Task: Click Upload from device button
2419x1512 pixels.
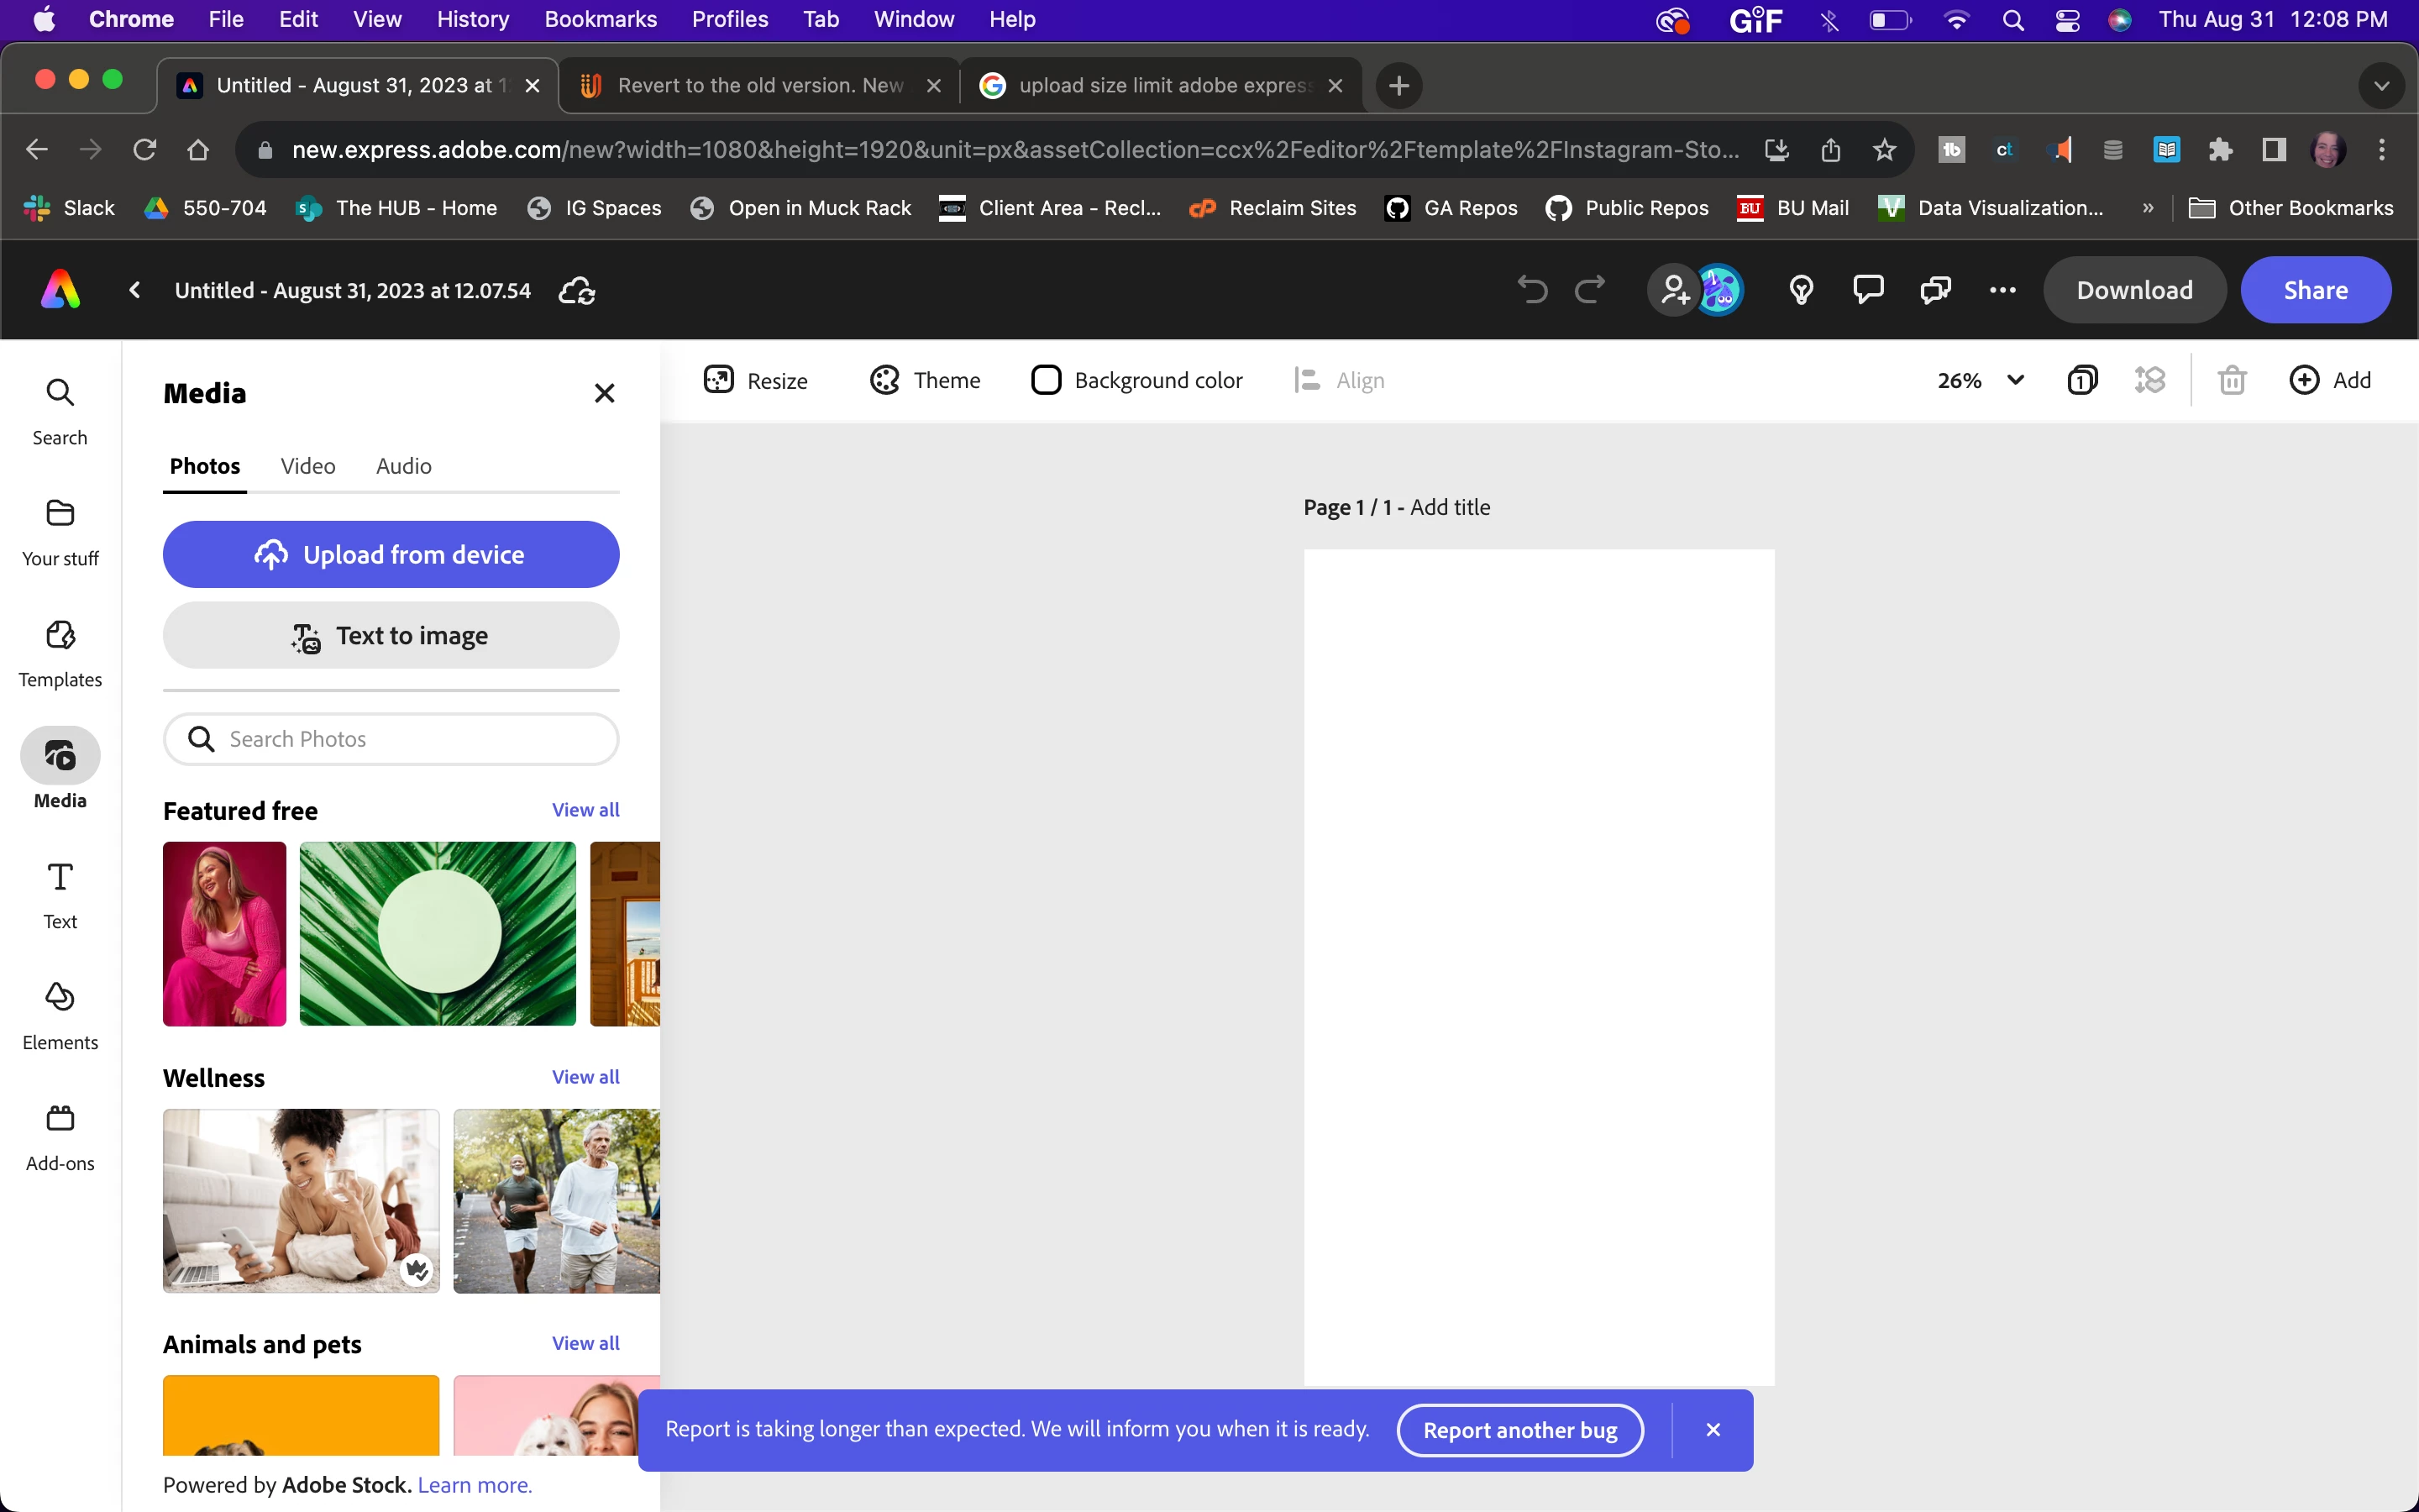Action: click(x=391, y=554)
